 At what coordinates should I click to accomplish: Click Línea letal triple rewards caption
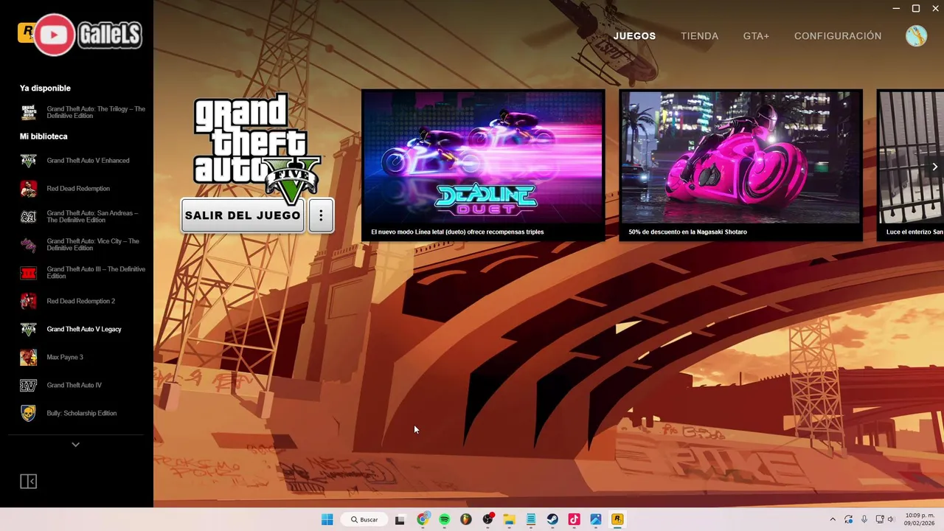point(457,232)
